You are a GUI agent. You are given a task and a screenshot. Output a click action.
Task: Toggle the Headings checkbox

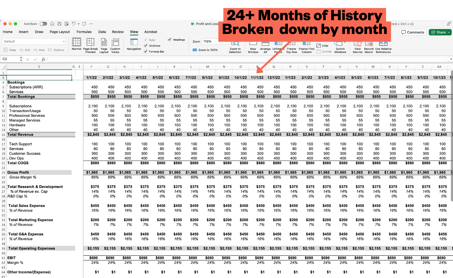[x=169, y=39]
